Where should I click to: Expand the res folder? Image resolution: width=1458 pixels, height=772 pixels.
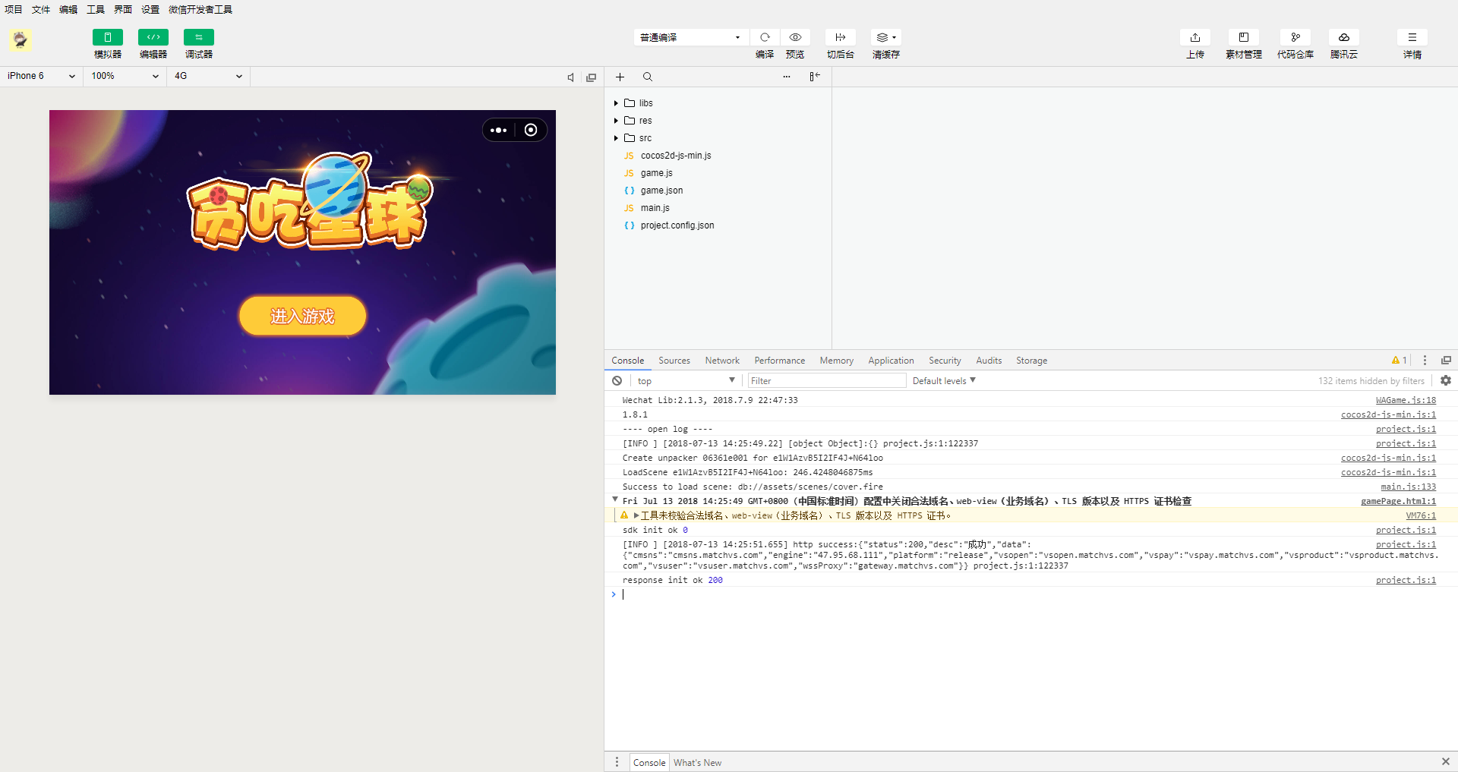pos(616,121)
